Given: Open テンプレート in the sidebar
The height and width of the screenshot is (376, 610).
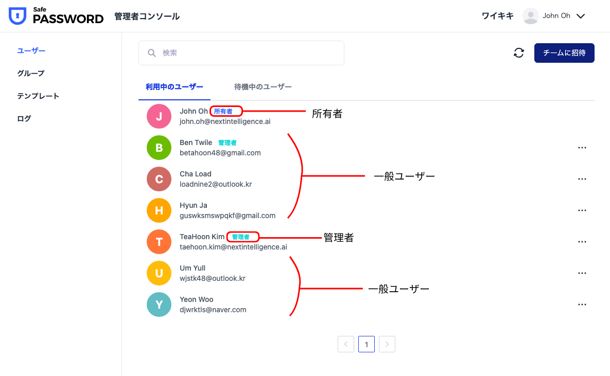Looking at the screenshot, I should (38, 96).
